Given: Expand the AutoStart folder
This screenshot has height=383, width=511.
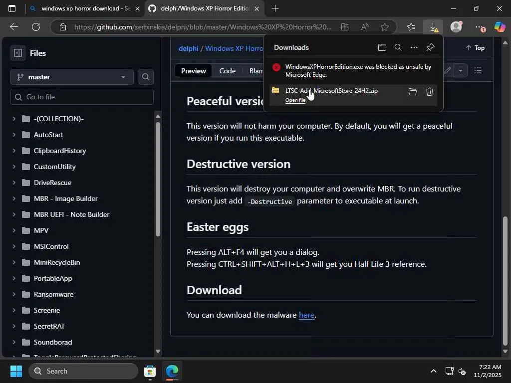Looking at the screenshot, I should pos(14,135).
